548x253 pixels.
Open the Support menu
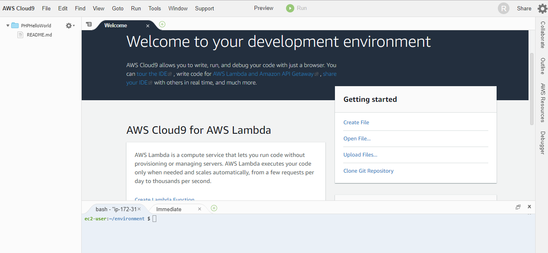pyautogui.click(x=204, y=8)
